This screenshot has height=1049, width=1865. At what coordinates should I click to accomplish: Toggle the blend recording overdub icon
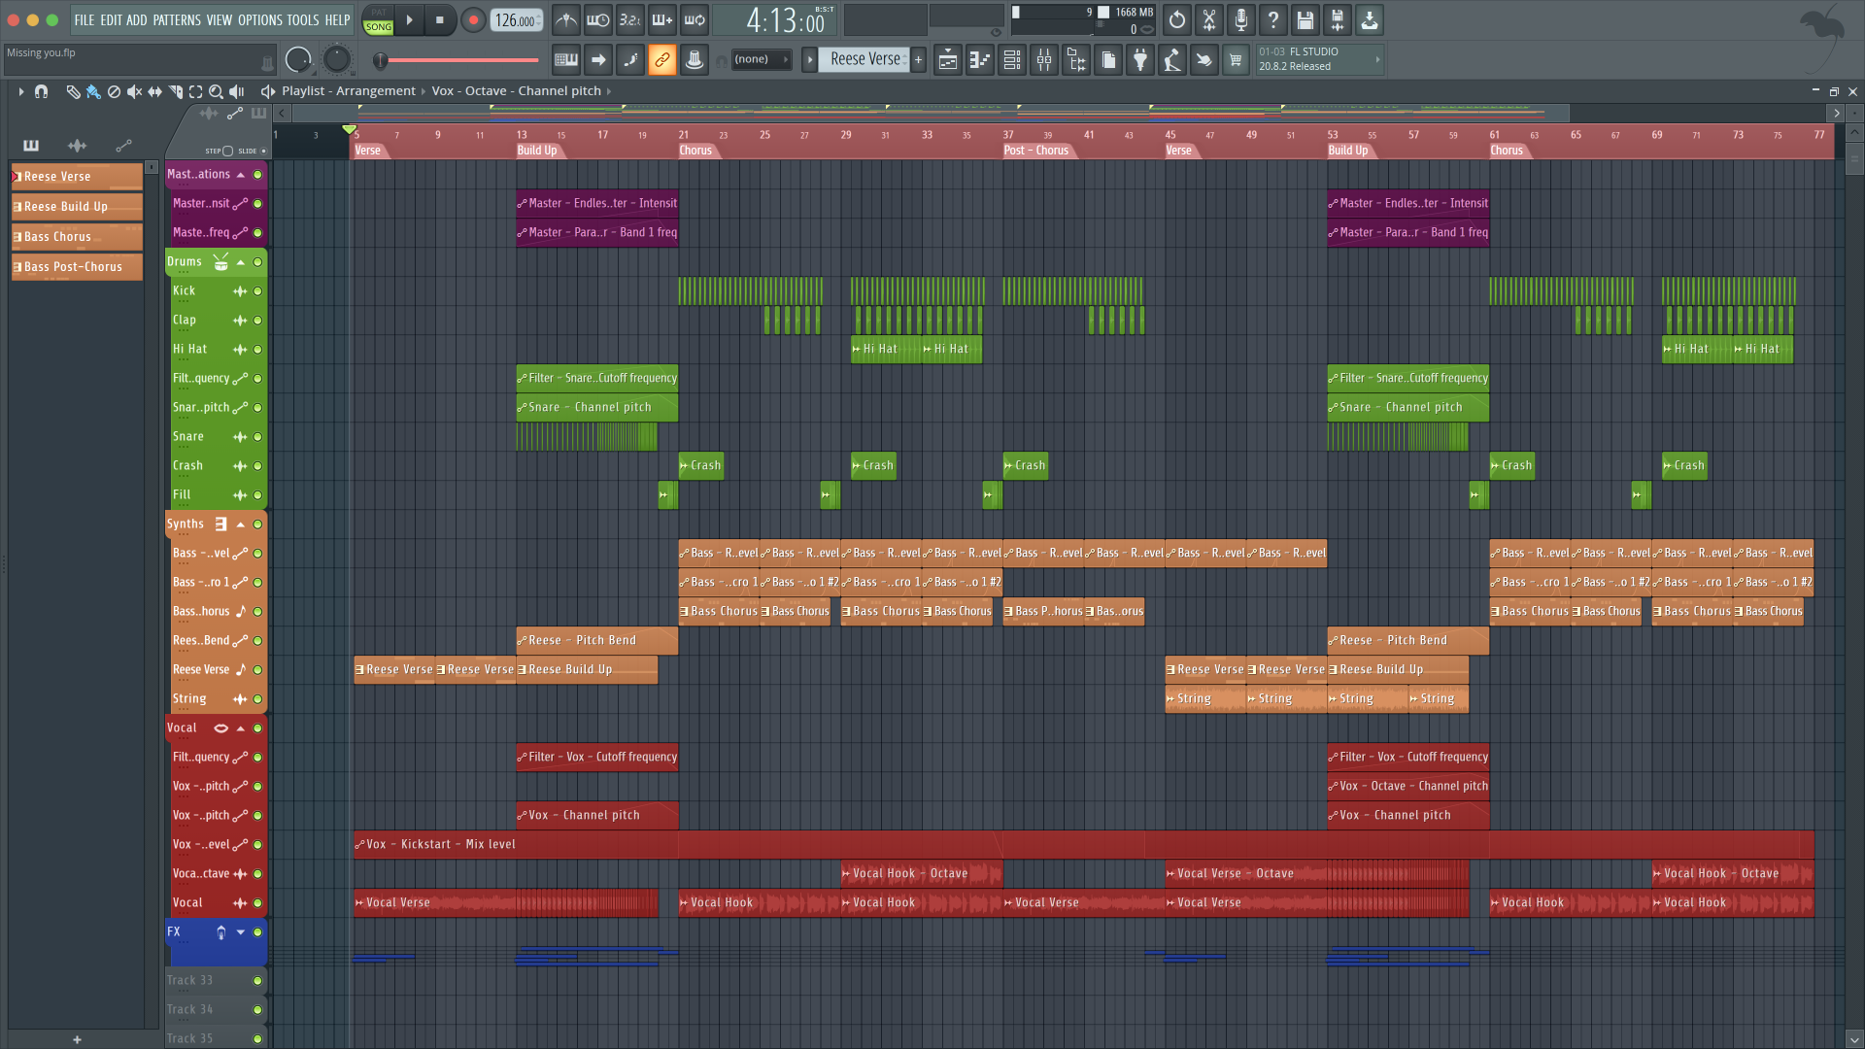[x=662, y=19]
